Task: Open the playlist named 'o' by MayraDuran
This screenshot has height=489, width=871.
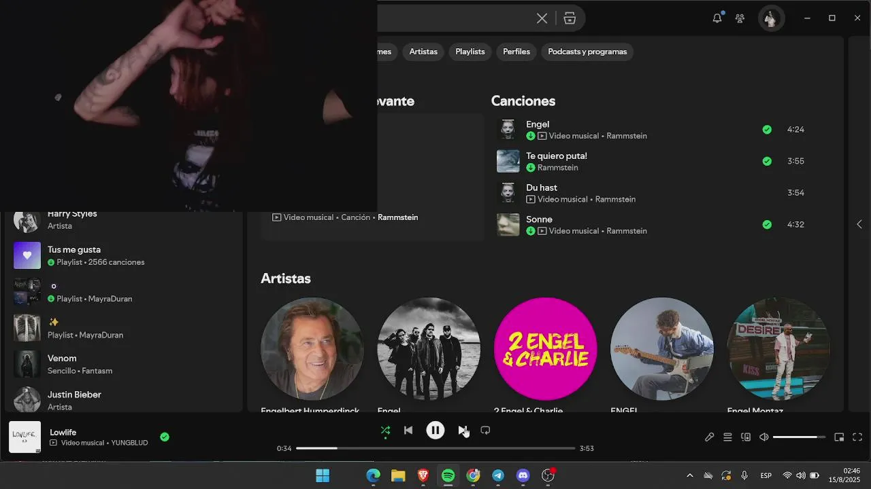Action: [124, 292]
